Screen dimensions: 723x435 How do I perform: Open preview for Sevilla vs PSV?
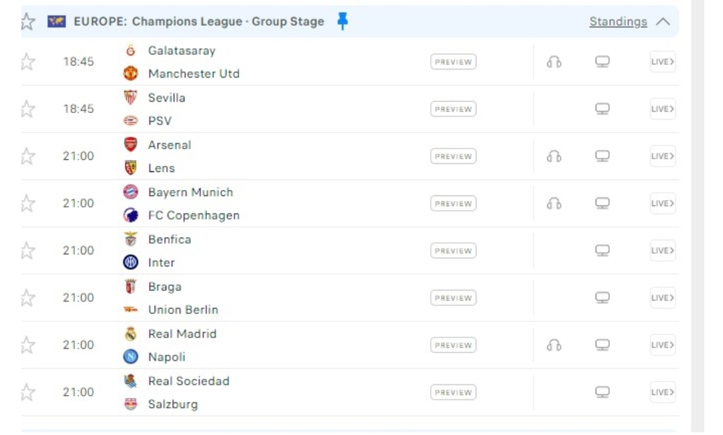(x=453, y=109)
